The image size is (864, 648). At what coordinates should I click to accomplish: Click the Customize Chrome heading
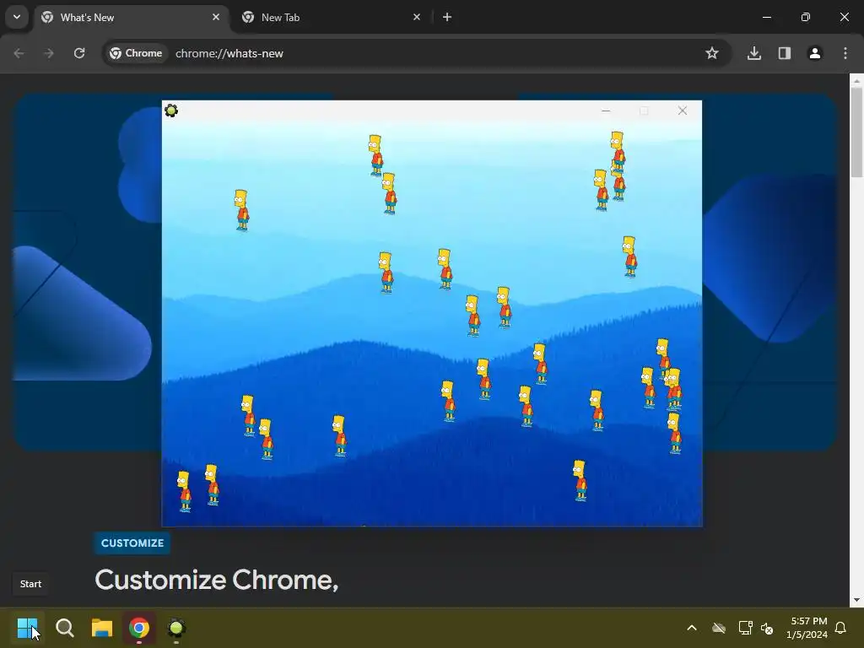point(217,580)
